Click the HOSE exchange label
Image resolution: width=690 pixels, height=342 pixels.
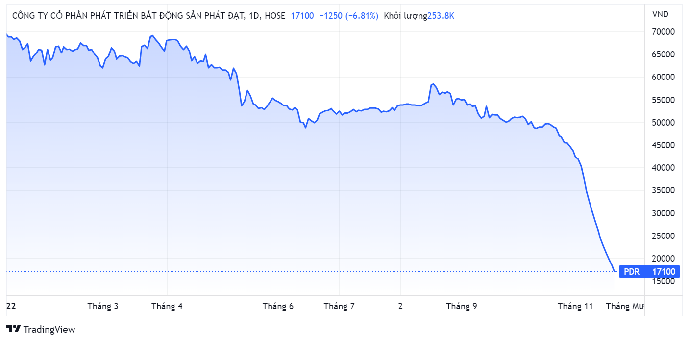tap(274, 16)
